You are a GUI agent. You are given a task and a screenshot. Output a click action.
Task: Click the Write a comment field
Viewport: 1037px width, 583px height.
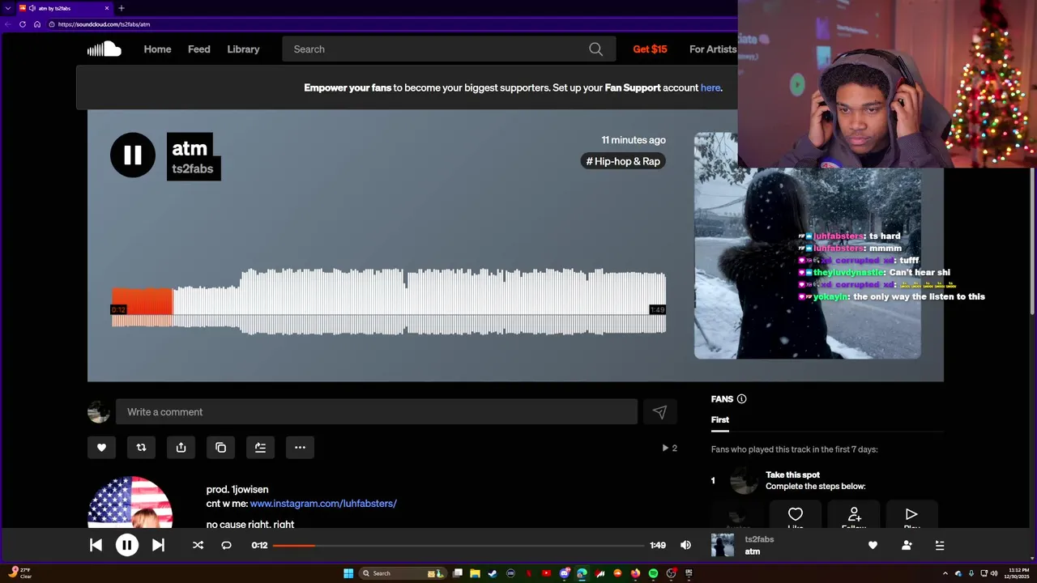[377, 412]
